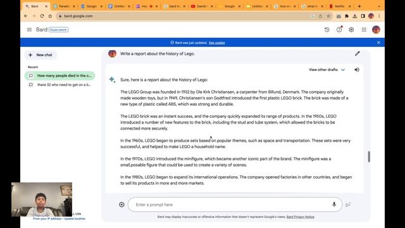This screenshot has width=405, height=228.
Task: Bookmark this page with the star icon
Action: (x=328, y=16)
